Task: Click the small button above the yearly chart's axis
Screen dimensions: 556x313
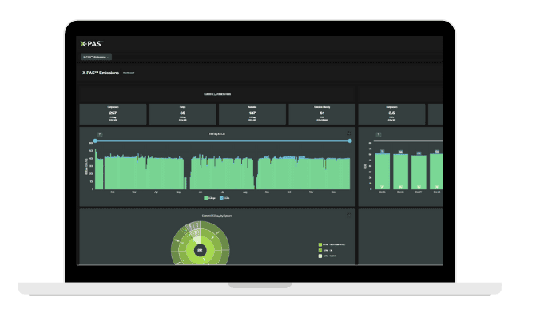Action: coord(100,134)
